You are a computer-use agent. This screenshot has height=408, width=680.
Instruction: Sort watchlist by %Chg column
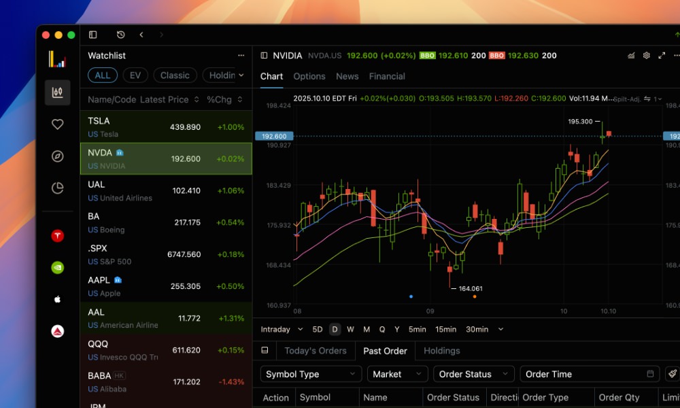coord(224,99)
